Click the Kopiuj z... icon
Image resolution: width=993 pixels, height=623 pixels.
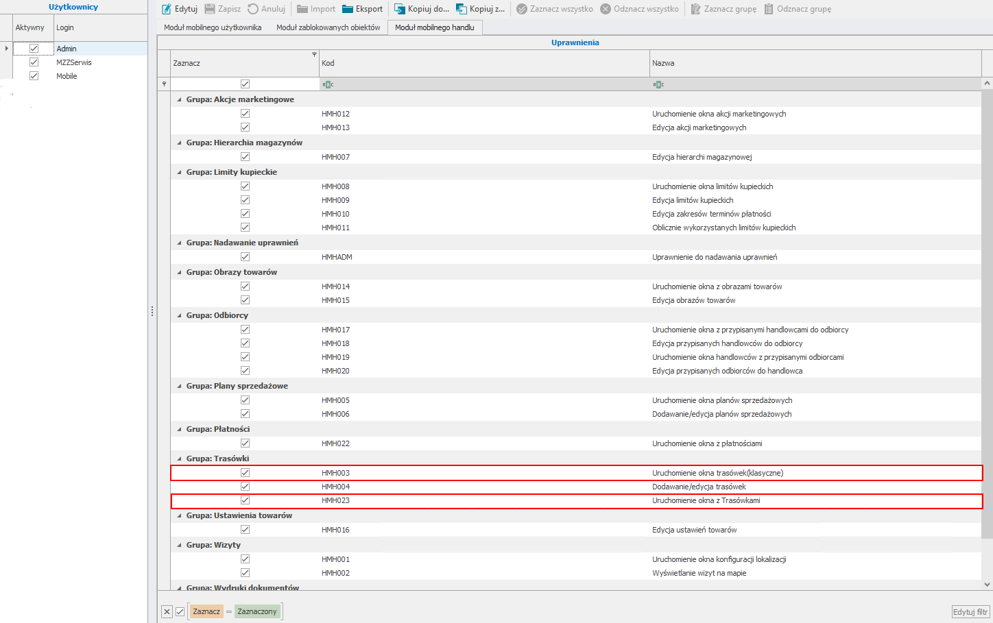(x=462, y=9)
